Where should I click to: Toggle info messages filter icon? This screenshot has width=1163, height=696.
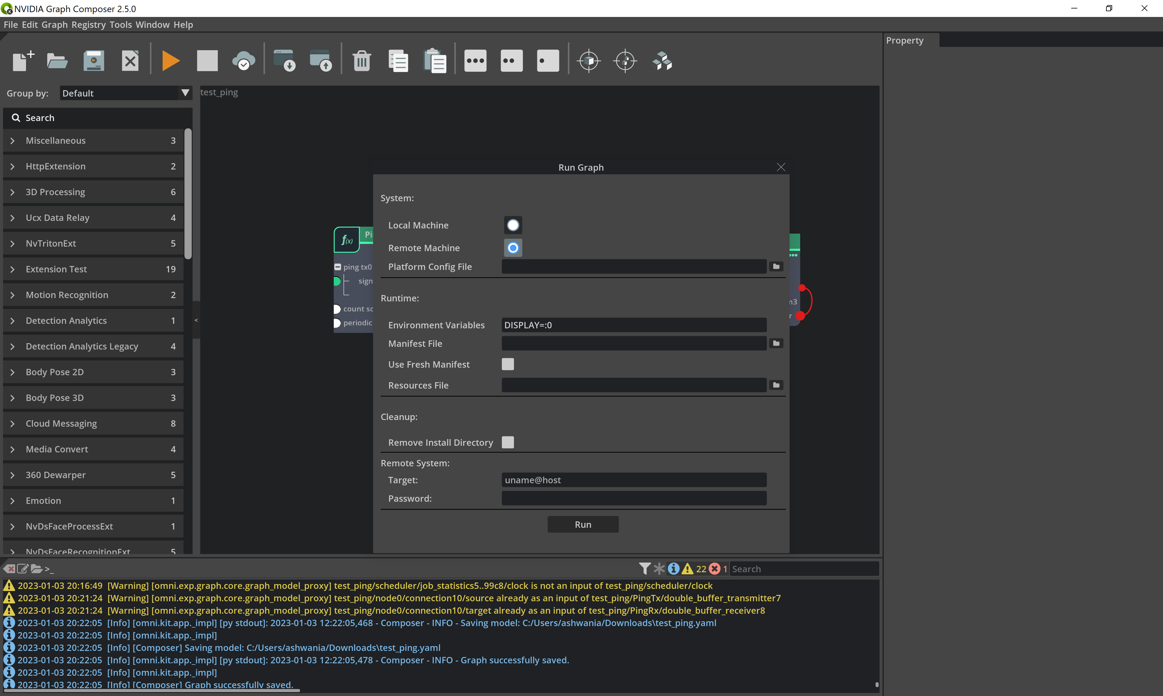[x=673, y=569]
